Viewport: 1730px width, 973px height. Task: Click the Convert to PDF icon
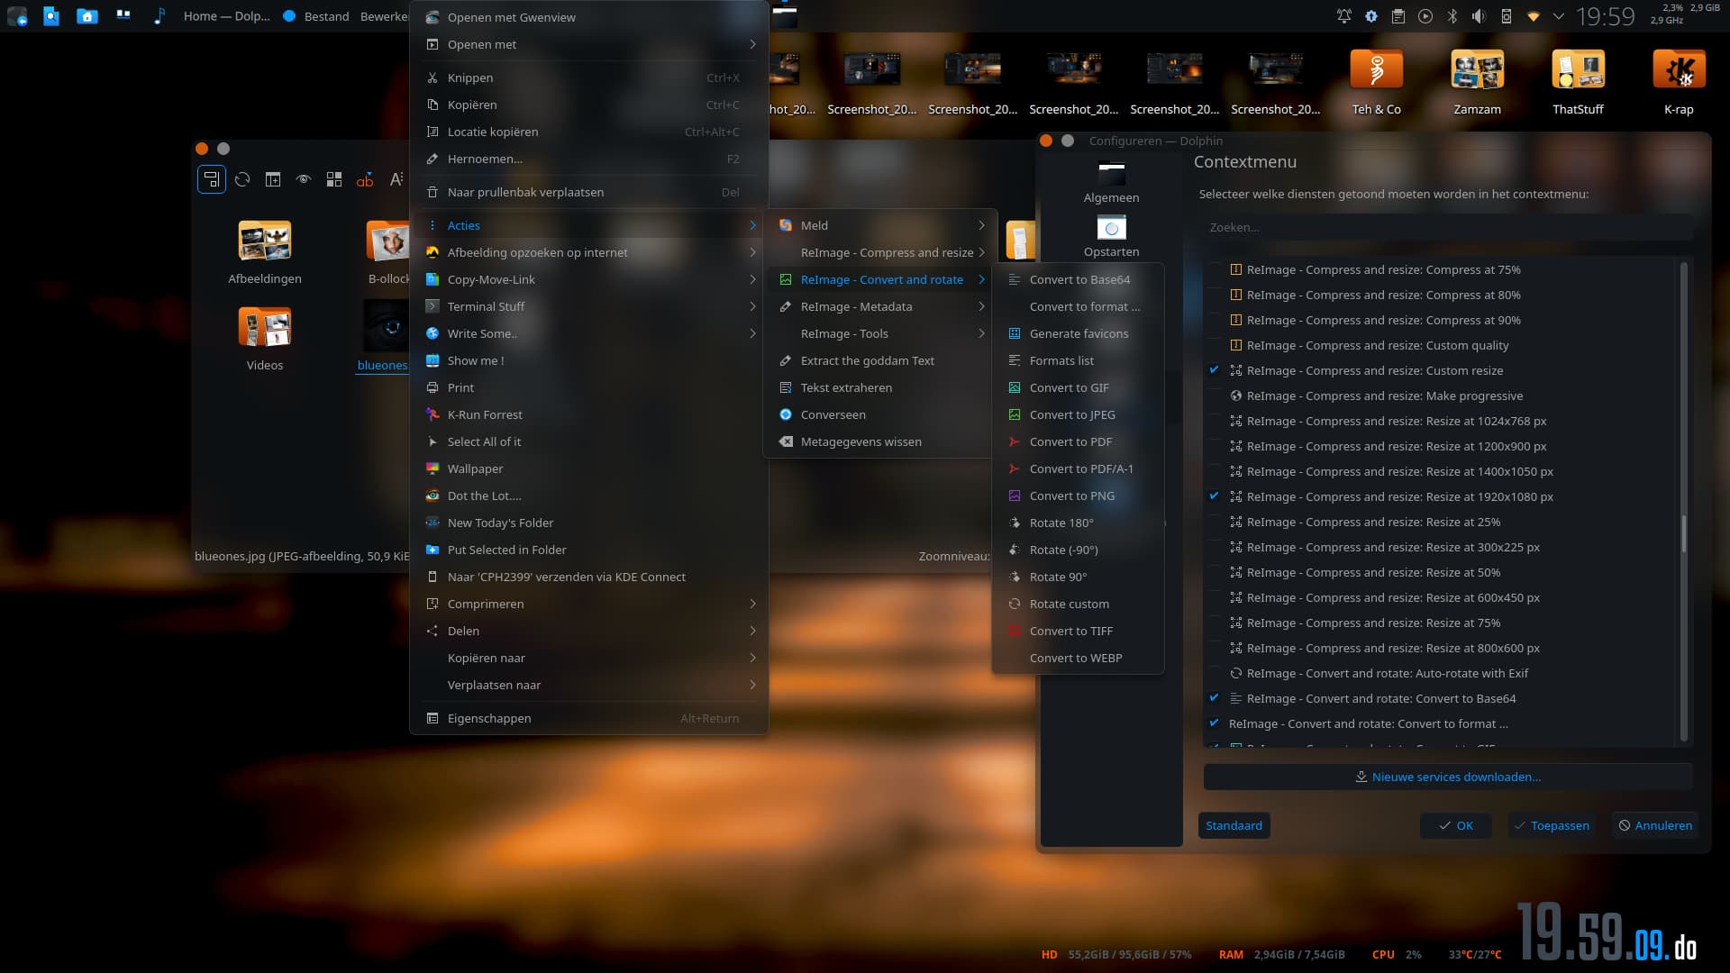point(1014,441)
